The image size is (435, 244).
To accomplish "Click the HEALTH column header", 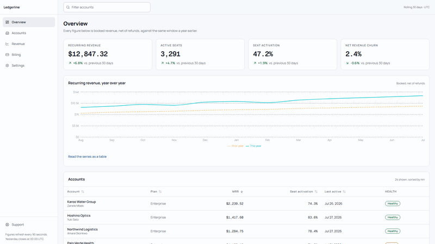I will (x=390, y=191).
